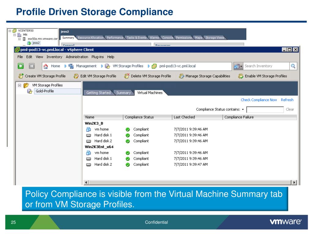Open the Help menu
This screenshot has width=313, height=234.
(111, 57)
